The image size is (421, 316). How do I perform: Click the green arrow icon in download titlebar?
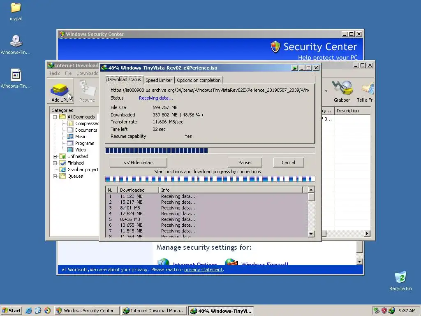coord(294,68)
